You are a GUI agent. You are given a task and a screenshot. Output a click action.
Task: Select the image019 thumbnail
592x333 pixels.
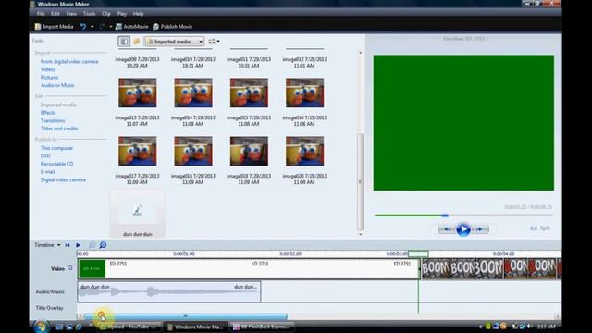point(249,151)
